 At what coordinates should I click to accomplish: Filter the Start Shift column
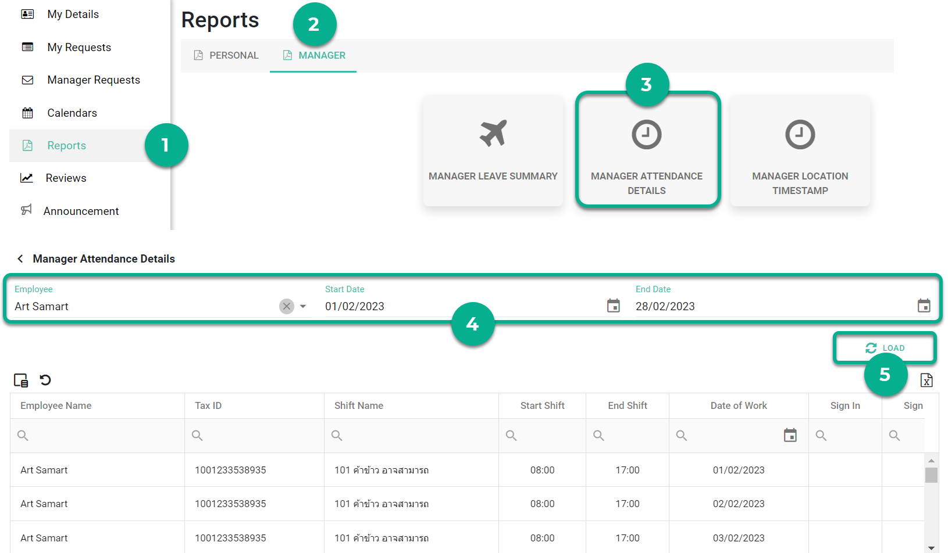coord(543,436)
